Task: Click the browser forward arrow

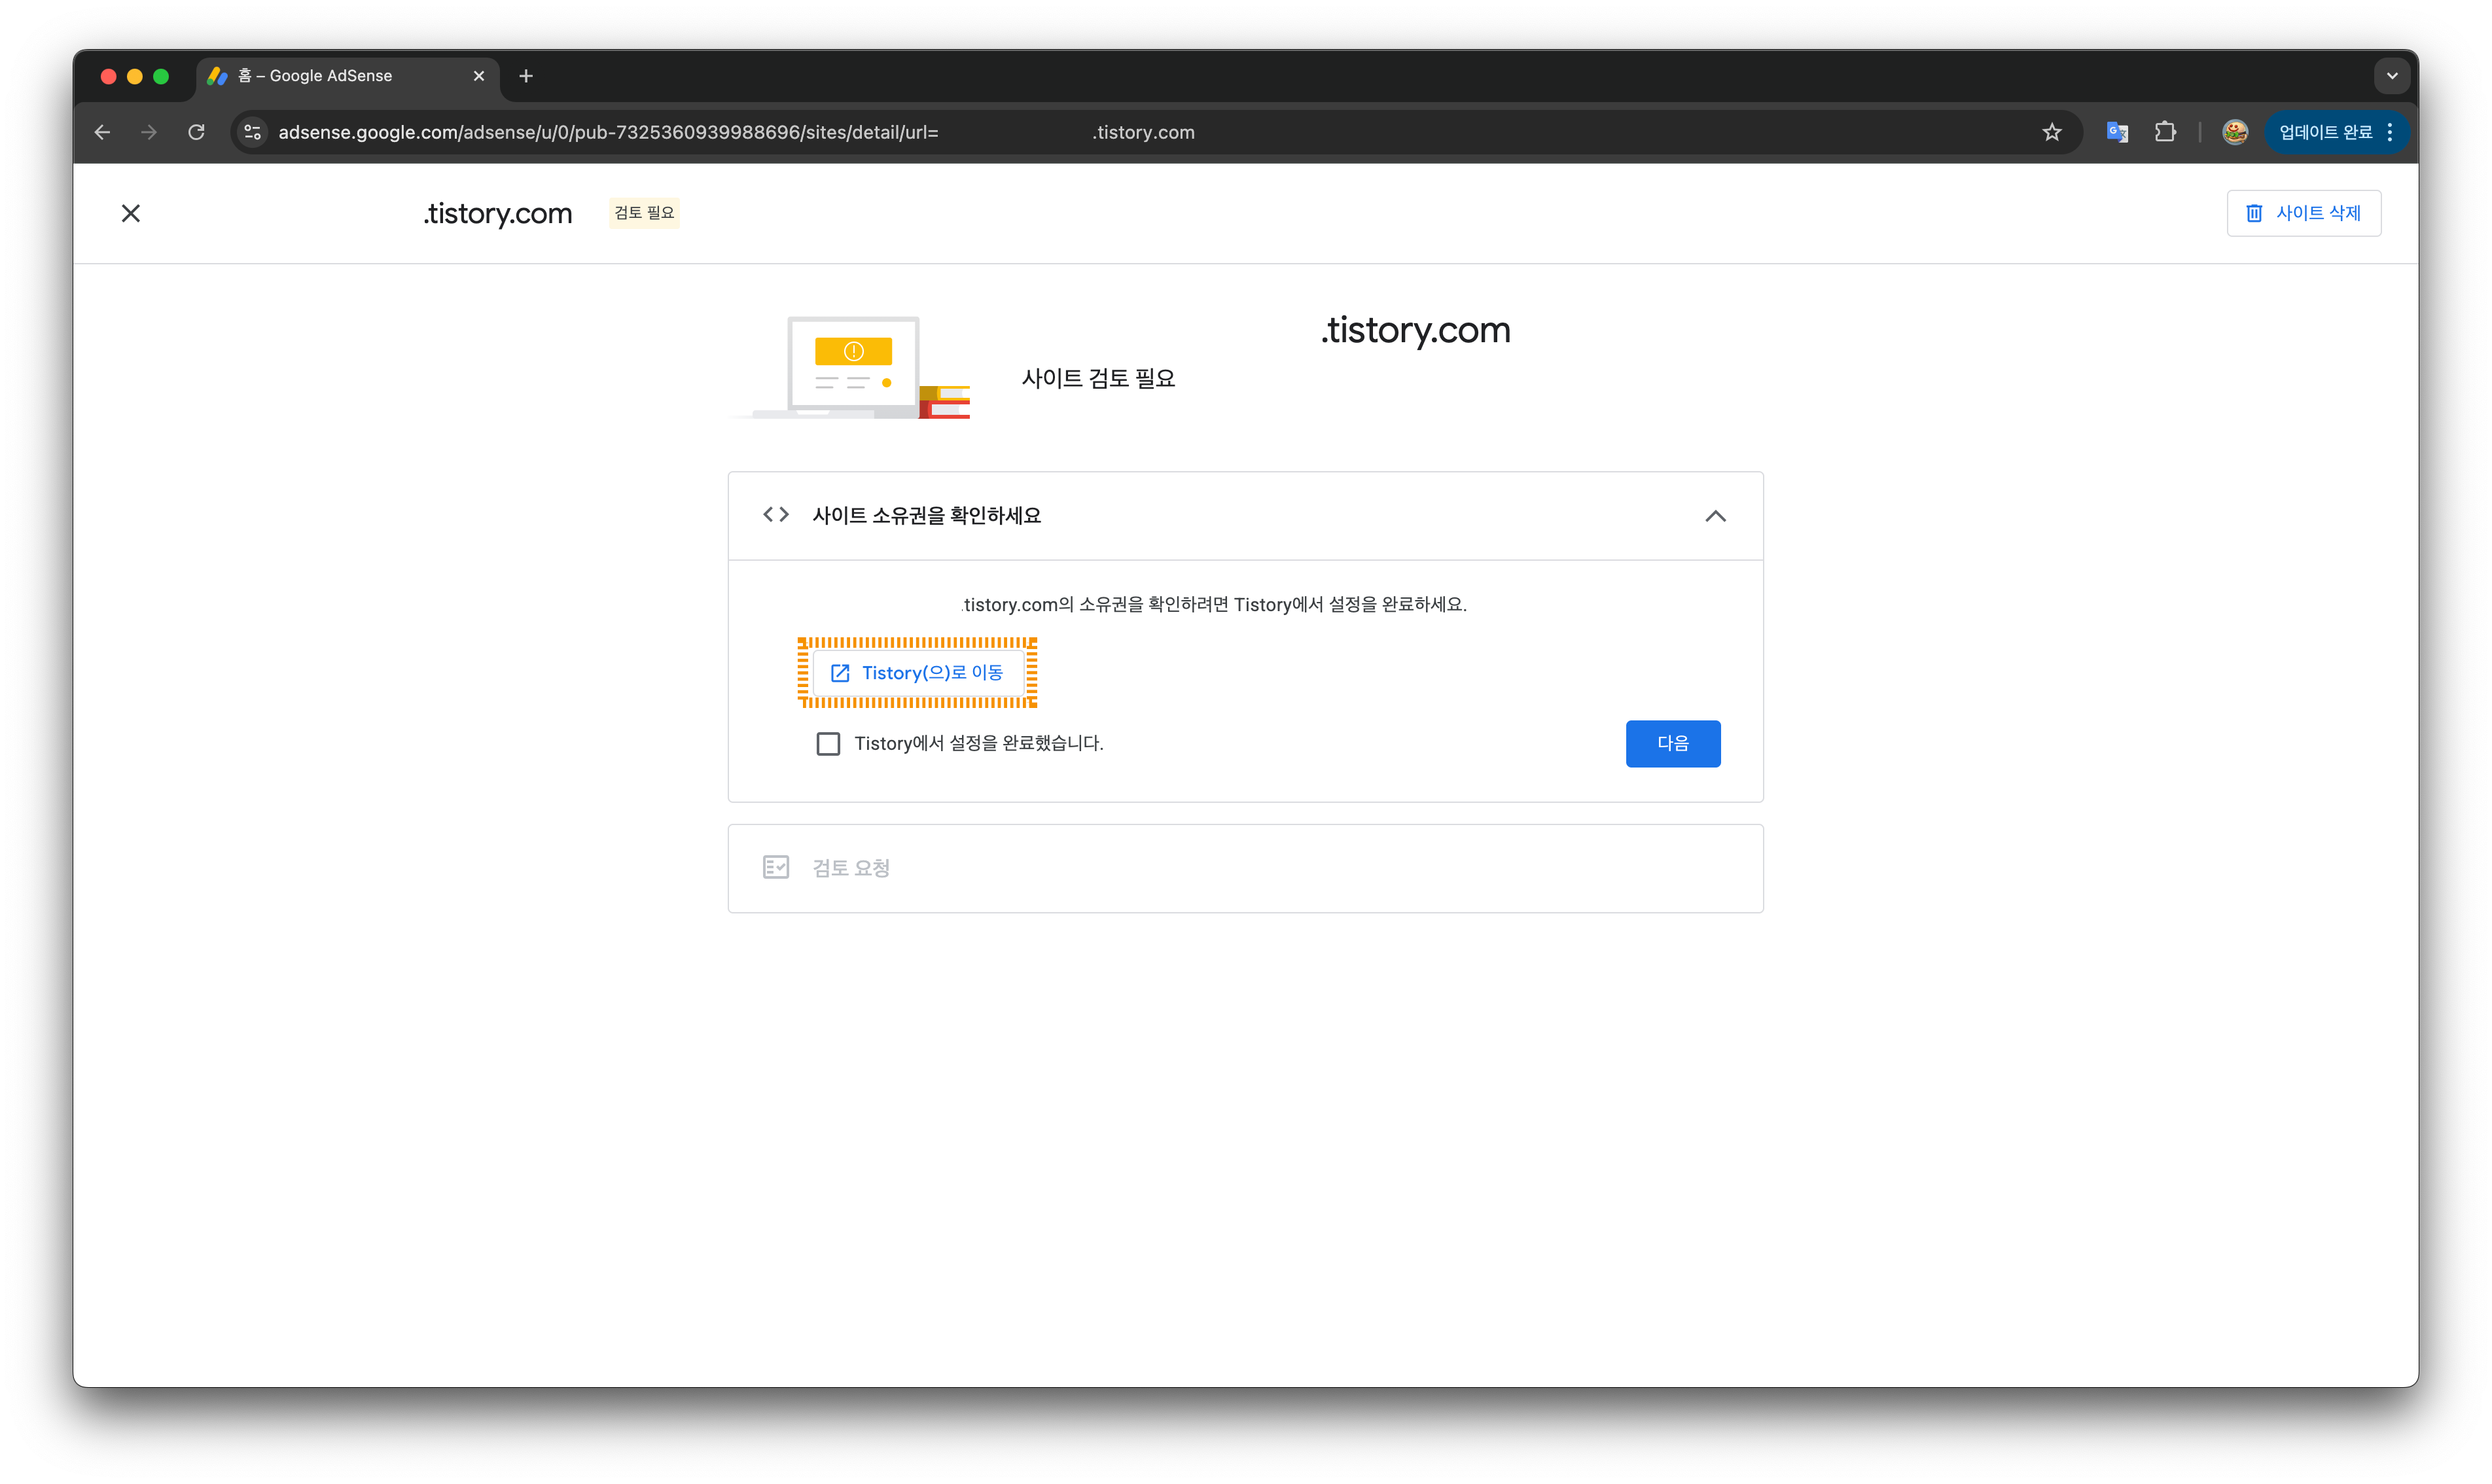Action: [149, 132]
